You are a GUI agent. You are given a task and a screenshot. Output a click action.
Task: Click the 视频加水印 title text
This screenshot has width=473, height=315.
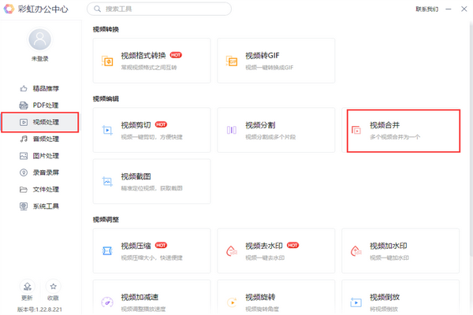(388, 246)
